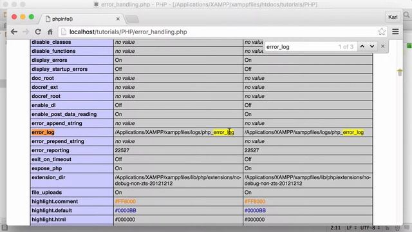Click the disable_classes directive name
Viewport: 412px width, 232px height.
click(51, 42)
